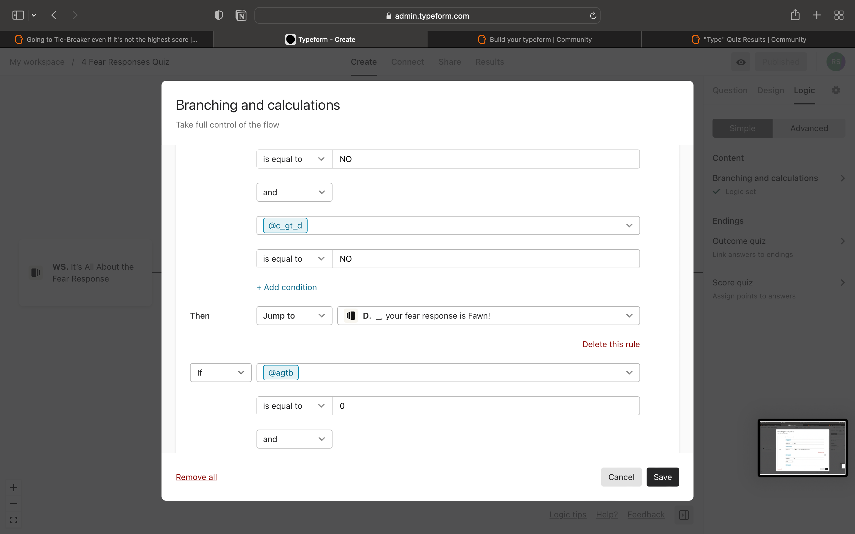Viewport: 855px width, 534px height.
Task: Click Add condition link
Action: click(x=287, y=287)
